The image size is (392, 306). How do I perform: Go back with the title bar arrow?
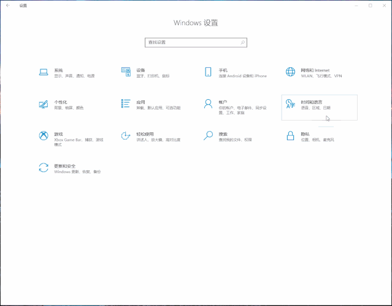(x=8, y=6)
